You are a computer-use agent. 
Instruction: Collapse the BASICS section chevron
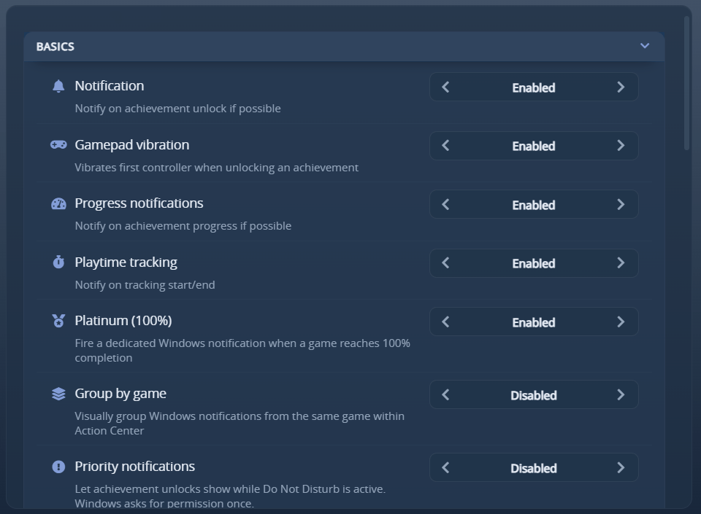coord(644,45)
